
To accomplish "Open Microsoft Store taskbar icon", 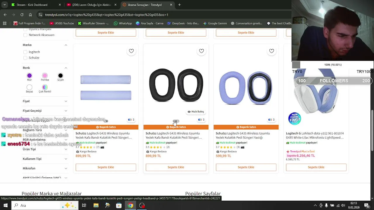I will [x=119, y=205].
